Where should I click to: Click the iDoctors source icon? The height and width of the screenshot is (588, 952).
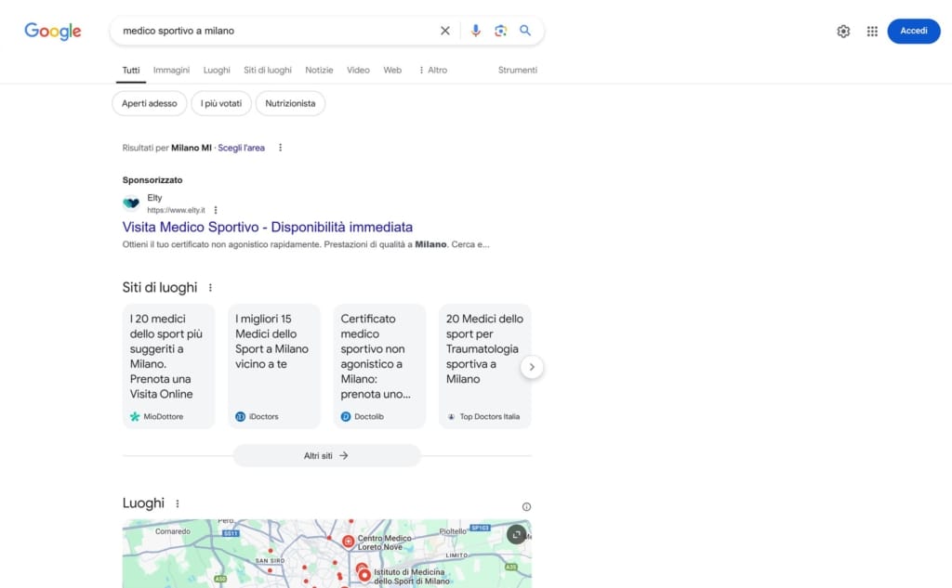coord(241,416)
